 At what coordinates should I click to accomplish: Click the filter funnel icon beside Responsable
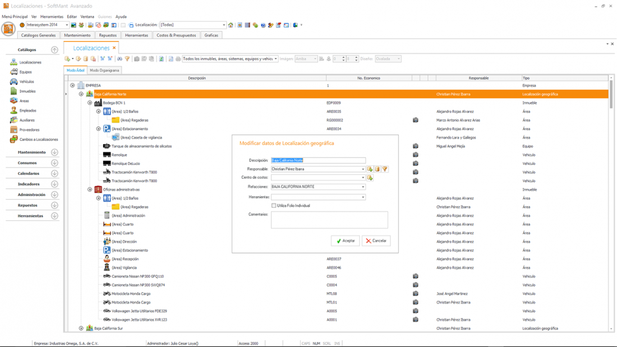[x=385, y=169]
